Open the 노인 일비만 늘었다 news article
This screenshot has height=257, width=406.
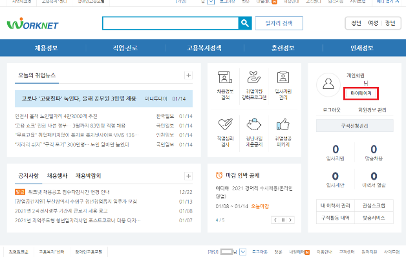click(x=72, y=144)
